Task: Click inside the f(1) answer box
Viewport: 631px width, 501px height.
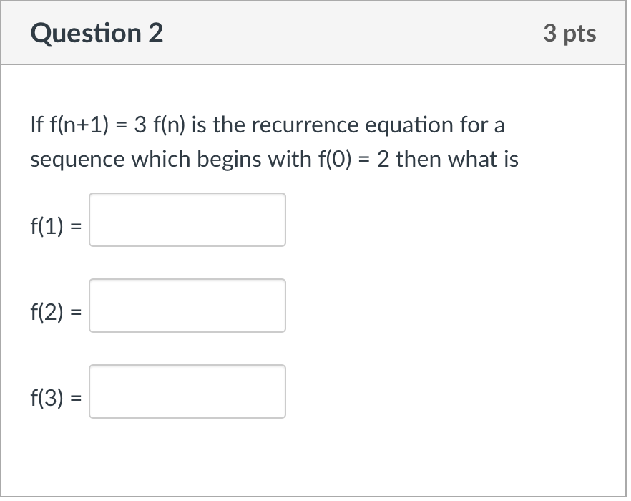Action: point(187,220)
